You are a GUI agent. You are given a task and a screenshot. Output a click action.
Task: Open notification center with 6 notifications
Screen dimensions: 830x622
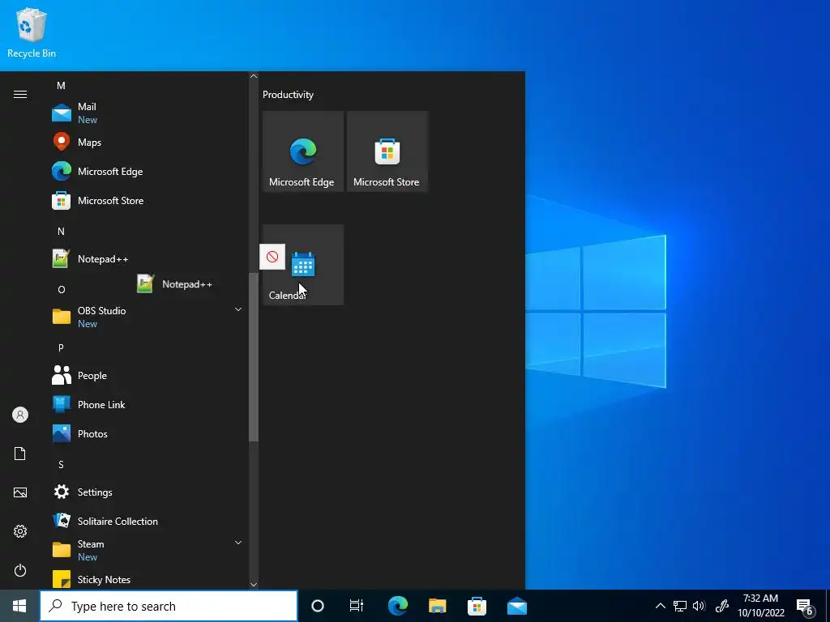click(x=805, y=607)
